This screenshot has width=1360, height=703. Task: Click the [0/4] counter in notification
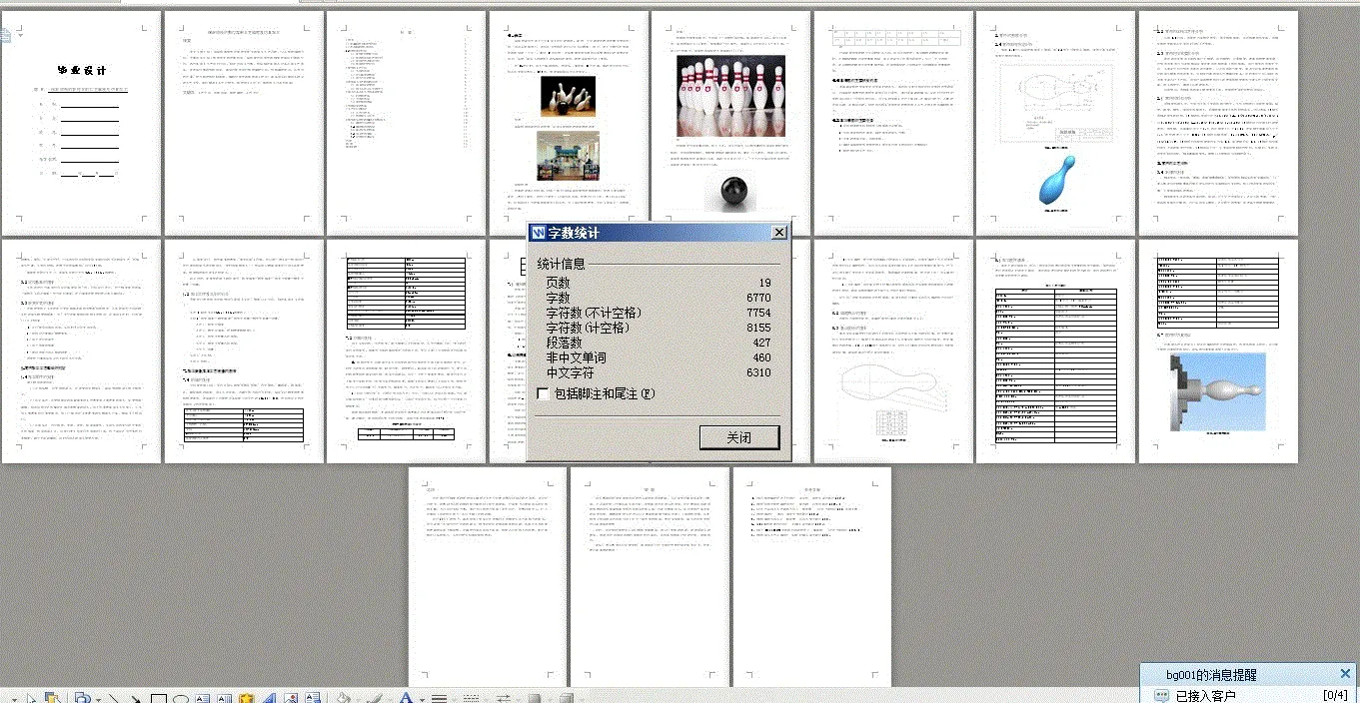pyautogui.click(x=1335, y=695)
